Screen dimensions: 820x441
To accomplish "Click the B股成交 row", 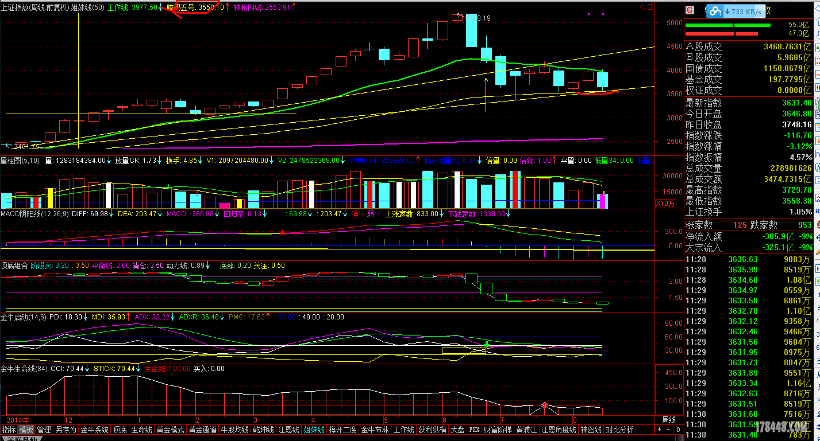I will (749, 57).
